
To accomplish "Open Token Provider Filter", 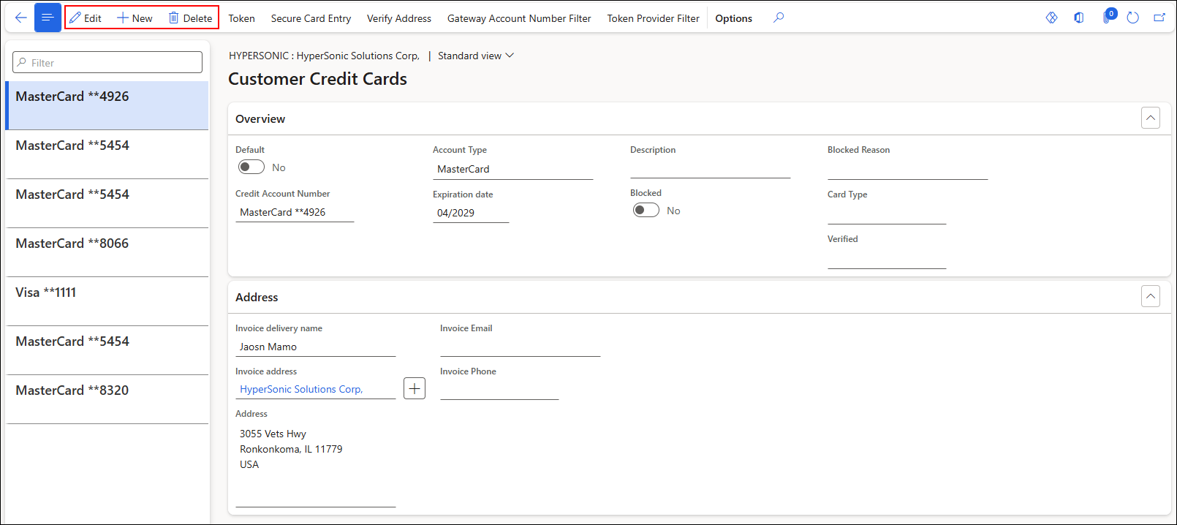I will point(653,18).
